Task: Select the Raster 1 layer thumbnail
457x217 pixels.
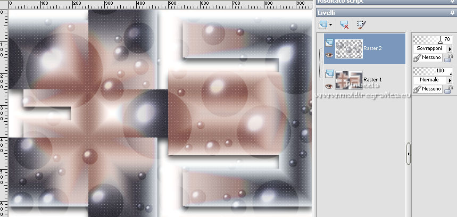Action: point(349,80)
